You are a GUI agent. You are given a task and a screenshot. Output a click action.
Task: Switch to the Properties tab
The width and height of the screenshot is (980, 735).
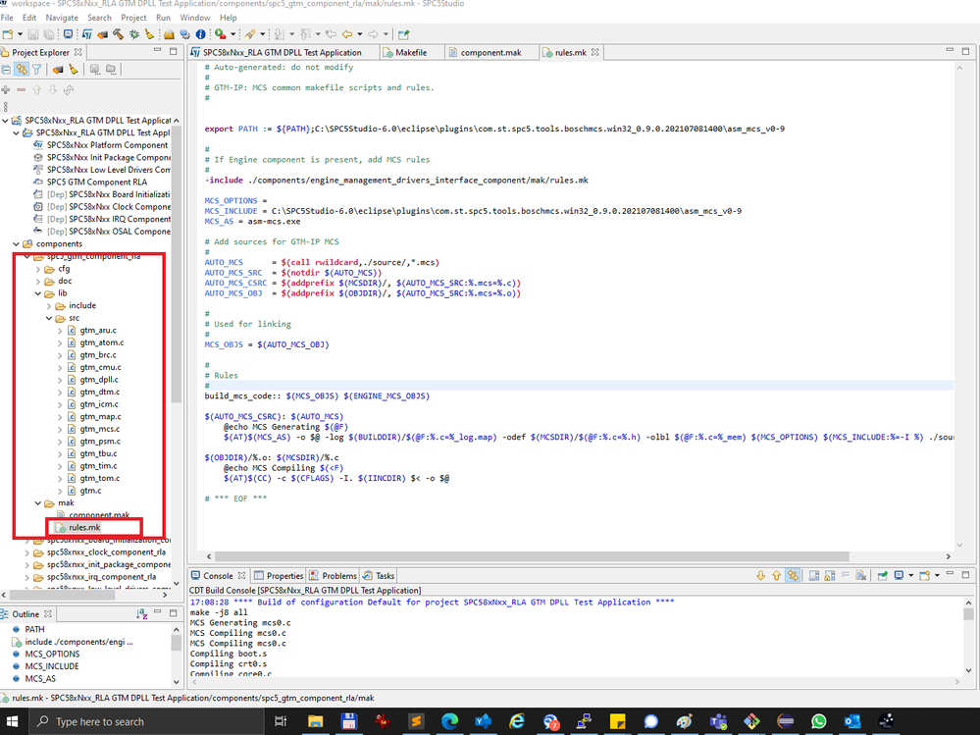(279, 576)
